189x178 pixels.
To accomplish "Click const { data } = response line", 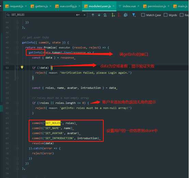I will click(x=54, y=58).
